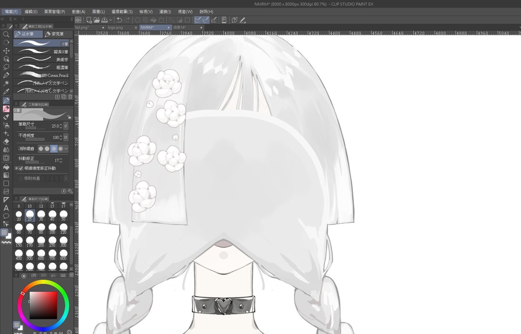Click the Undo icon in the top toolbar
This screenshot has width=521, height=334.
pyautogui.click(x=119, y=19)
